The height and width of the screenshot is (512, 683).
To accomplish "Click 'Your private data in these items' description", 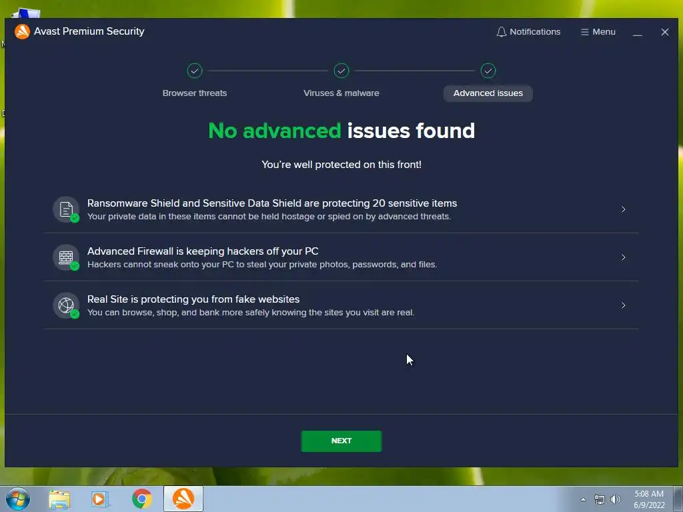I will 269,217.
